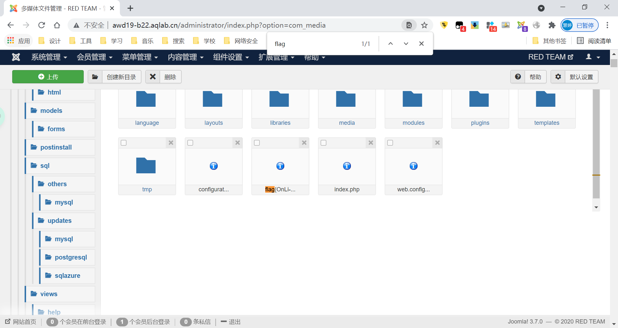
Task: Open Chrome tab search dropdown arrow
Action: (x=541, y=8)
